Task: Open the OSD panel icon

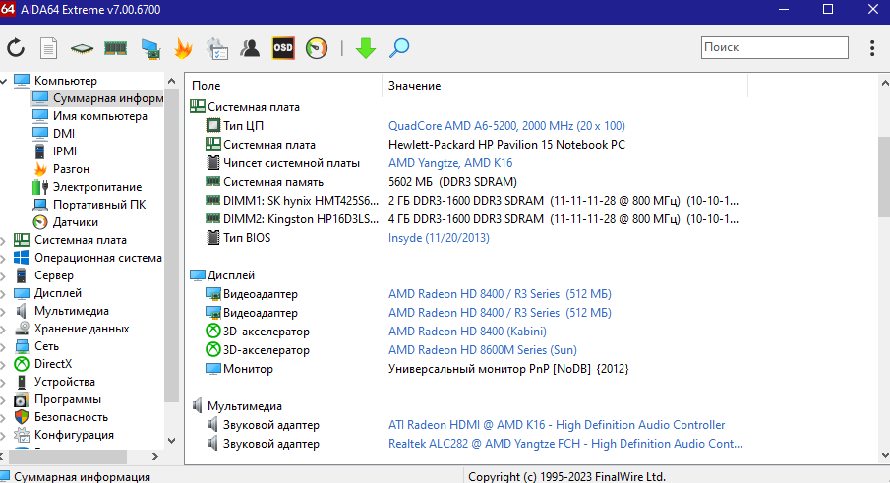Action: pos(283,48)
